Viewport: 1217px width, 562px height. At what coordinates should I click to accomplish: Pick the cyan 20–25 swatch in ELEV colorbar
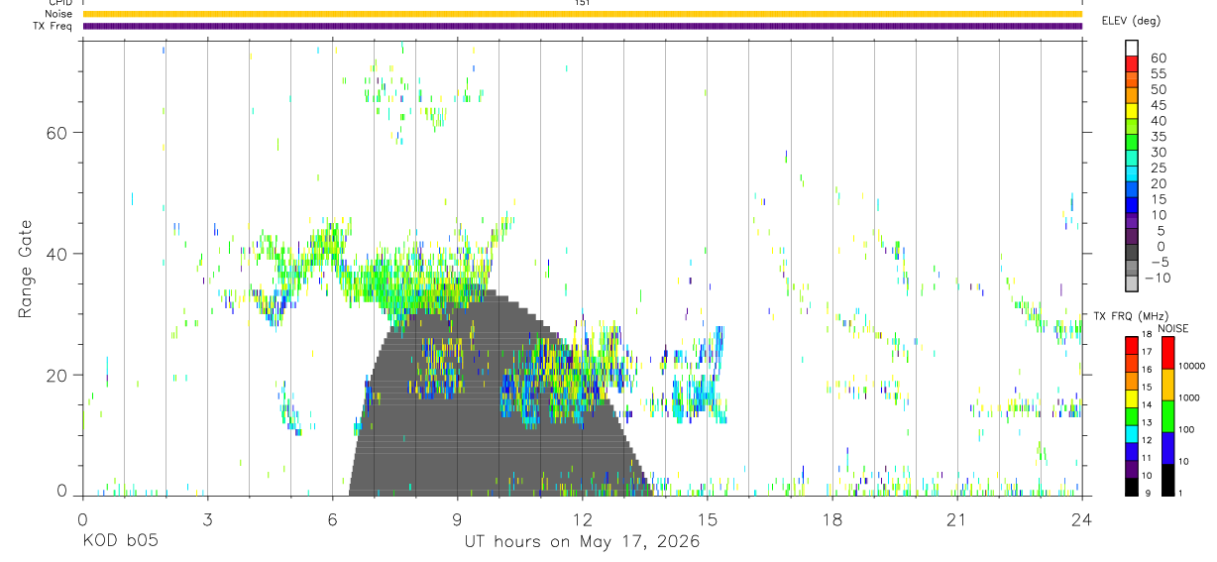click(1132, 174)
